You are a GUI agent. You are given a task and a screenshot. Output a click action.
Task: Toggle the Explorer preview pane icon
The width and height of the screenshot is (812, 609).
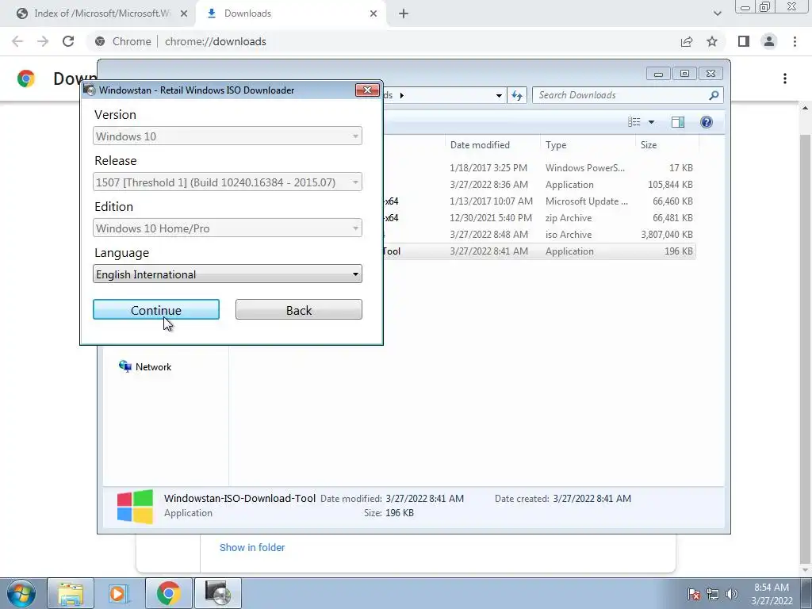click(x=677, y=122)
